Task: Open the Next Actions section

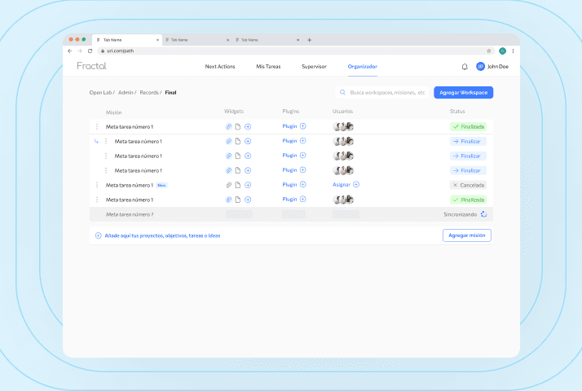Action: click(x=220, y=67)
